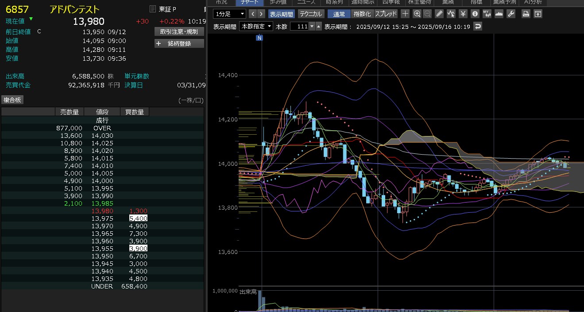Click the plus icon on 銘柄登録

pyautogui.click(x=159, y=43)
